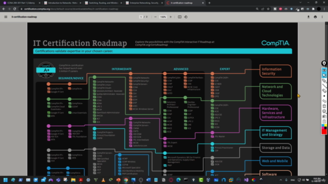Open VLC media player from the taskbar
Screen dimensions: 328x184
tap(103, 180)
